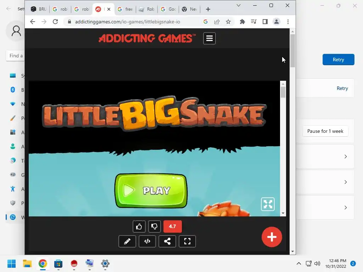The width and height of the screenshot is (363, 272).
Task: Switch to the BRU tab
Action: pos(39,9)
